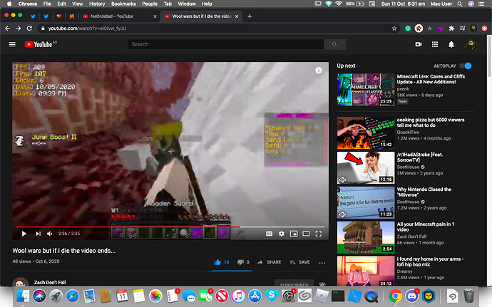Open the create video camera icon
492x307 pixels.
(x=419, y=44)
